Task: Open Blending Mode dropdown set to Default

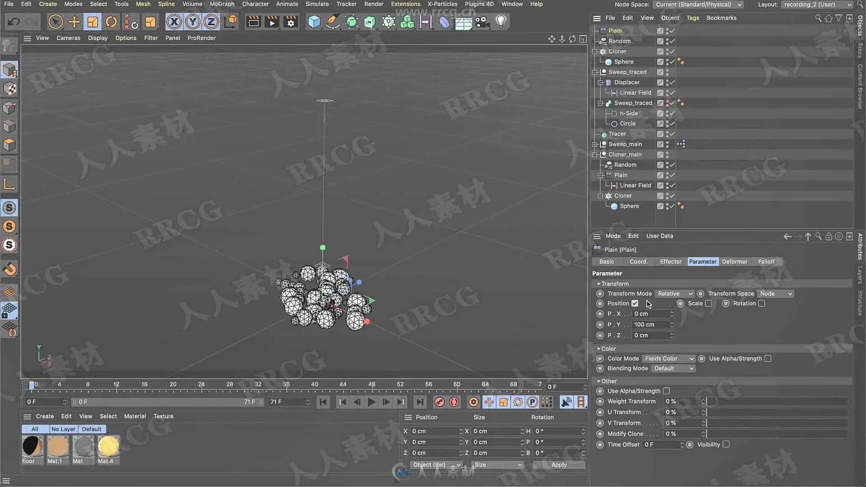Action: pyautogui.click(x=673, y=368)
